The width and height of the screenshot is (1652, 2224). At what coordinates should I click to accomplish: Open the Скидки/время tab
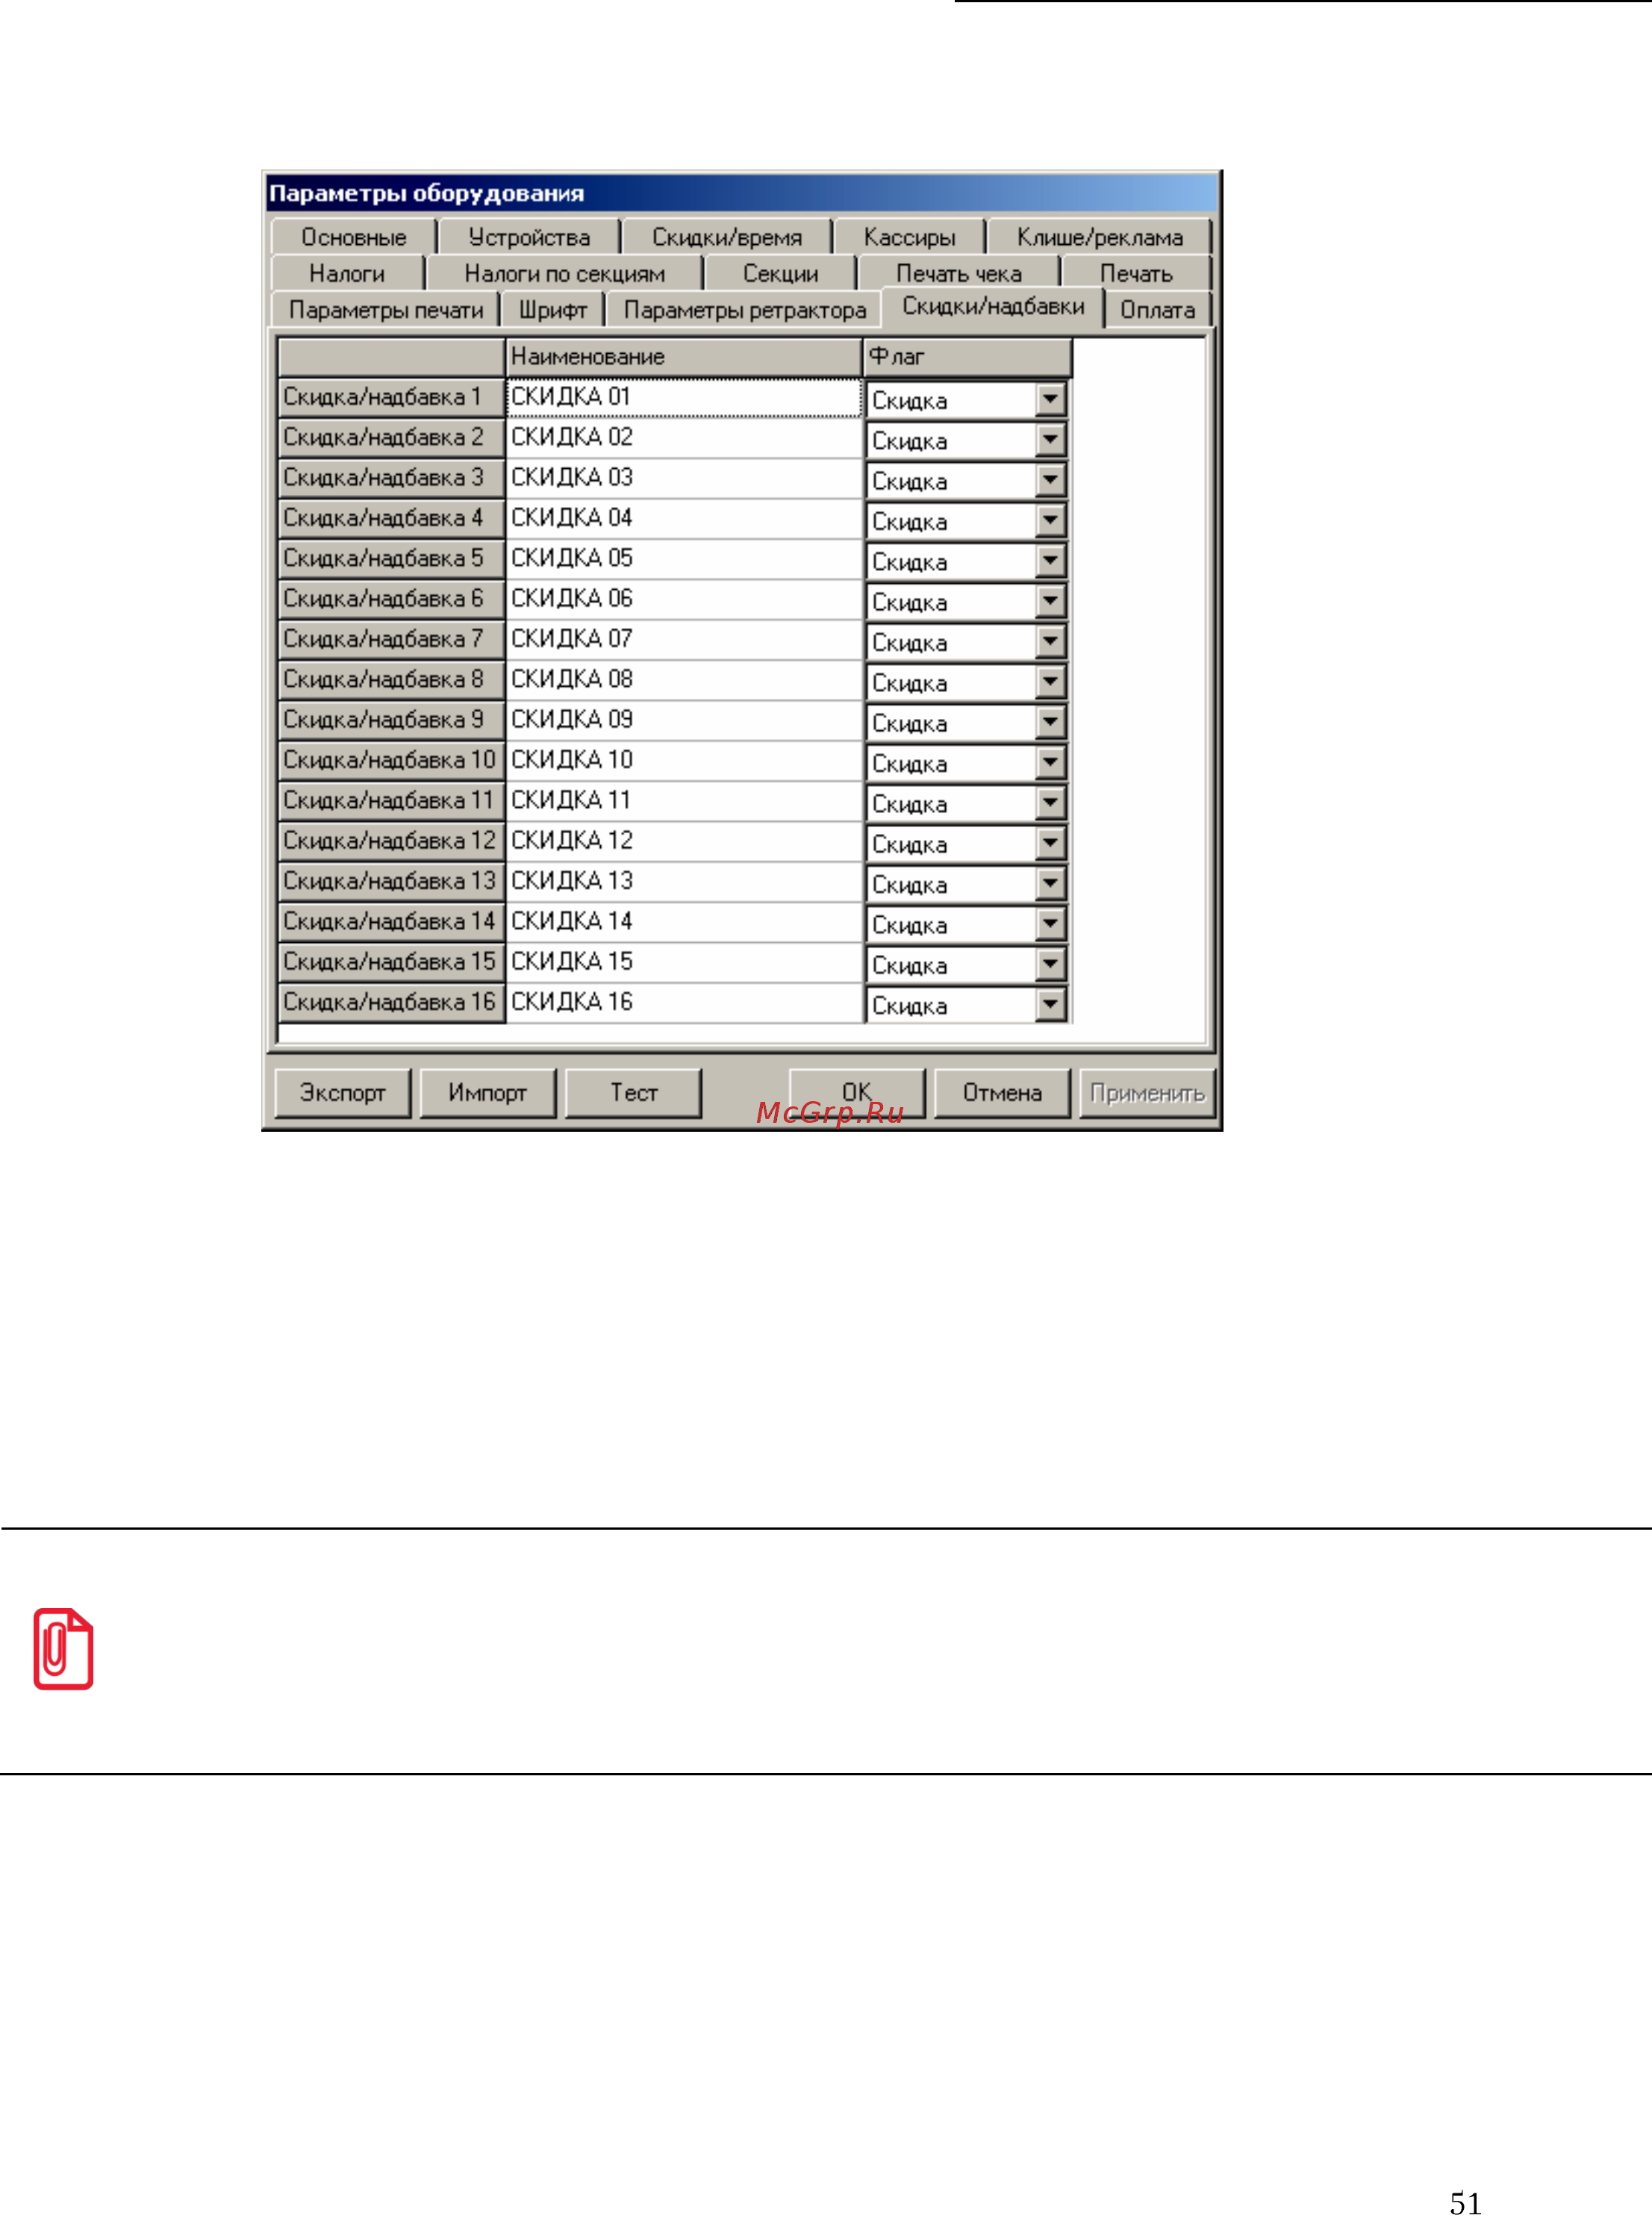[727, 237]
